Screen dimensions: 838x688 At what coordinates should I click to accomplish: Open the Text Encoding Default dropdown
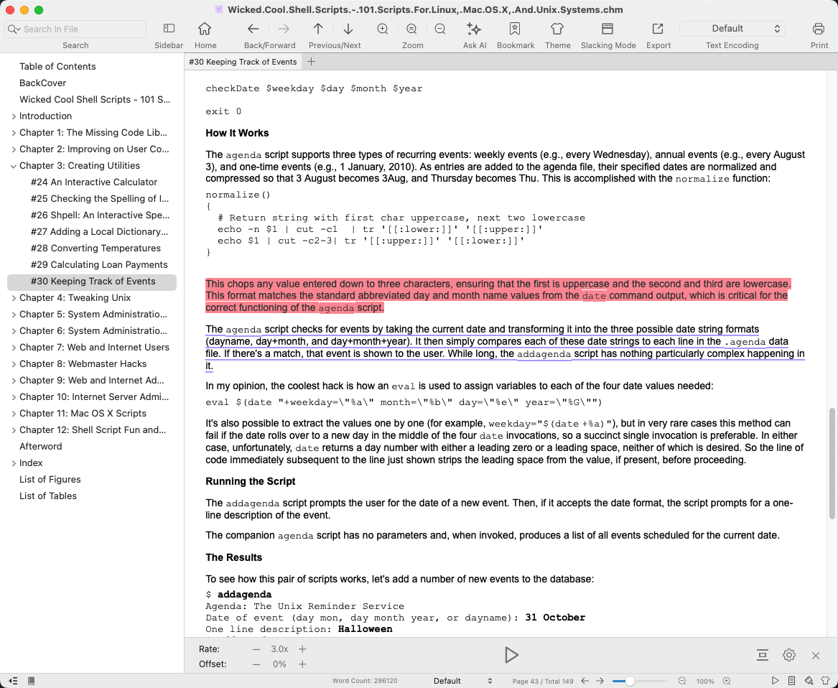[x=732, y=28]
